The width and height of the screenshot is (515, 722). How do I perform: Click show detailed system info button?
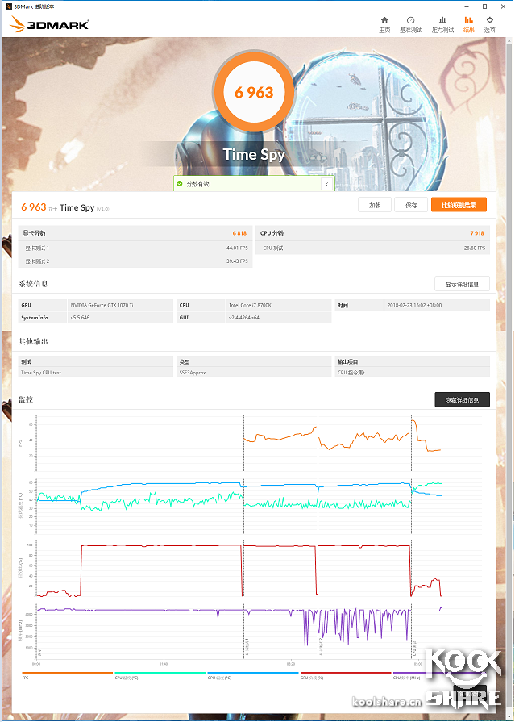[462, 284]
